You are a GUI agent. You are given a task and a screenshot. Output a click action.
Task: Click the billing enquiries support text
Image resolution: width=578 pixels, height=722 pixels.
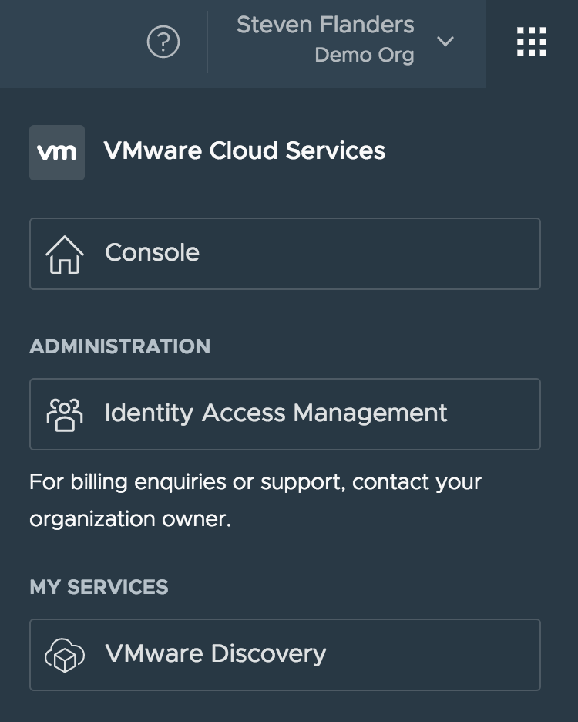[x=255, y=482]
